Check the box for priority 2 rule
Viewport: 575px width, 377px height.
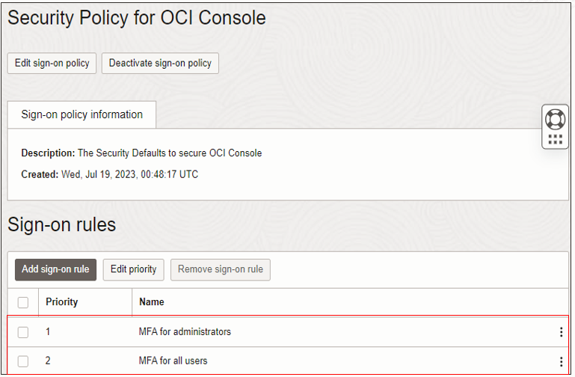tap(23, 361)
